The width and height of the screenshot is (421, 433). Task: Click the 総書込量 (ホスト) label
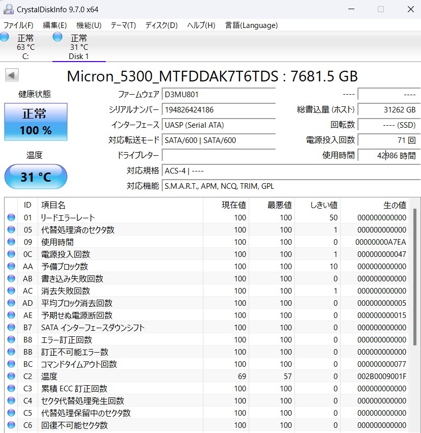pos(326,109)
